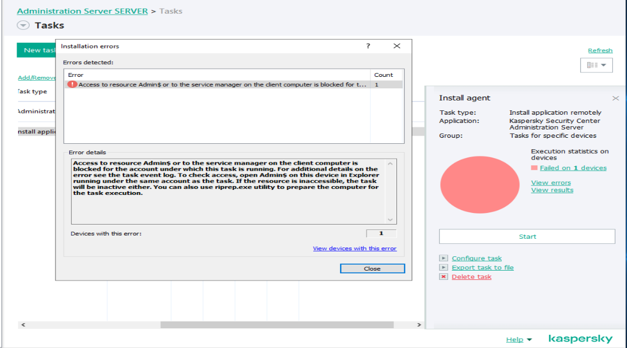Click the task list horizontal scrollbar thumb
Screen dimensions: 627x348
277,325
